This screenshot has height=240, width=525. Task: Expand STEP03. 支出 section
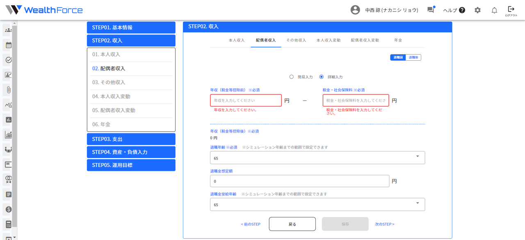click(x=131, y=139)
